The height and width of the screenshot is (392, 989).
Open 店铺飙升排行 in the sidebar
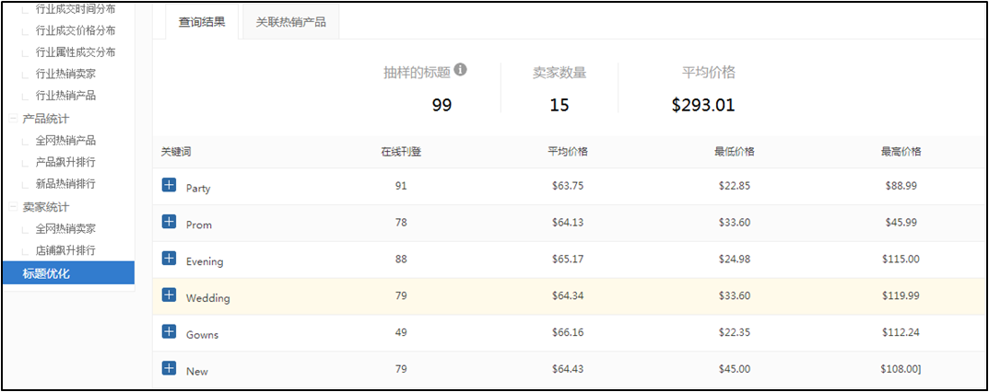point(65,250)
